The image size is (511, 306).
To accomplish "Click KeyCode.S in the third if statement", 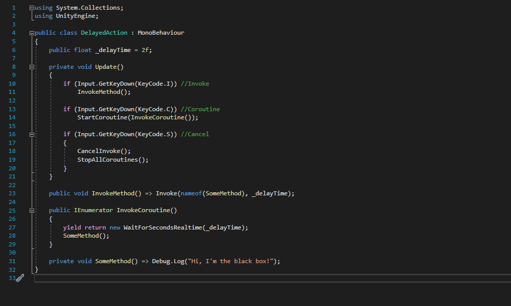I will 154,134.
